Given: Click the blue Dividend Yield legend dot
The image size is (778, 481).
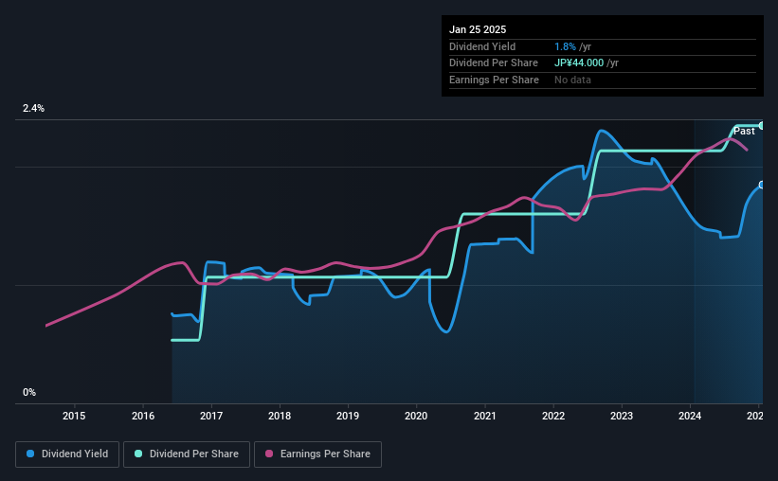Looking at the screenshot, I should point(30,454).
